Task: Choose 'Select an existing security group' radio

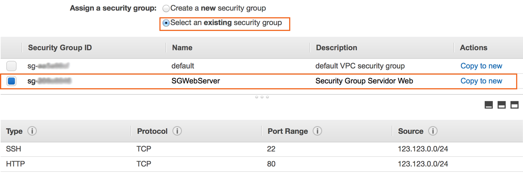Action: 166,23
